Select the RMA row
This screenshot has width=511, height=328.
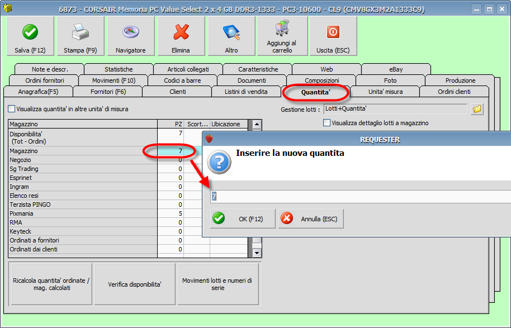pos(83,222)
